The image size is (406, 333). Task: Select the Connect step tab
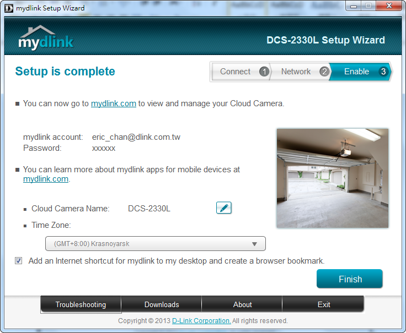[x=236, y=72]
